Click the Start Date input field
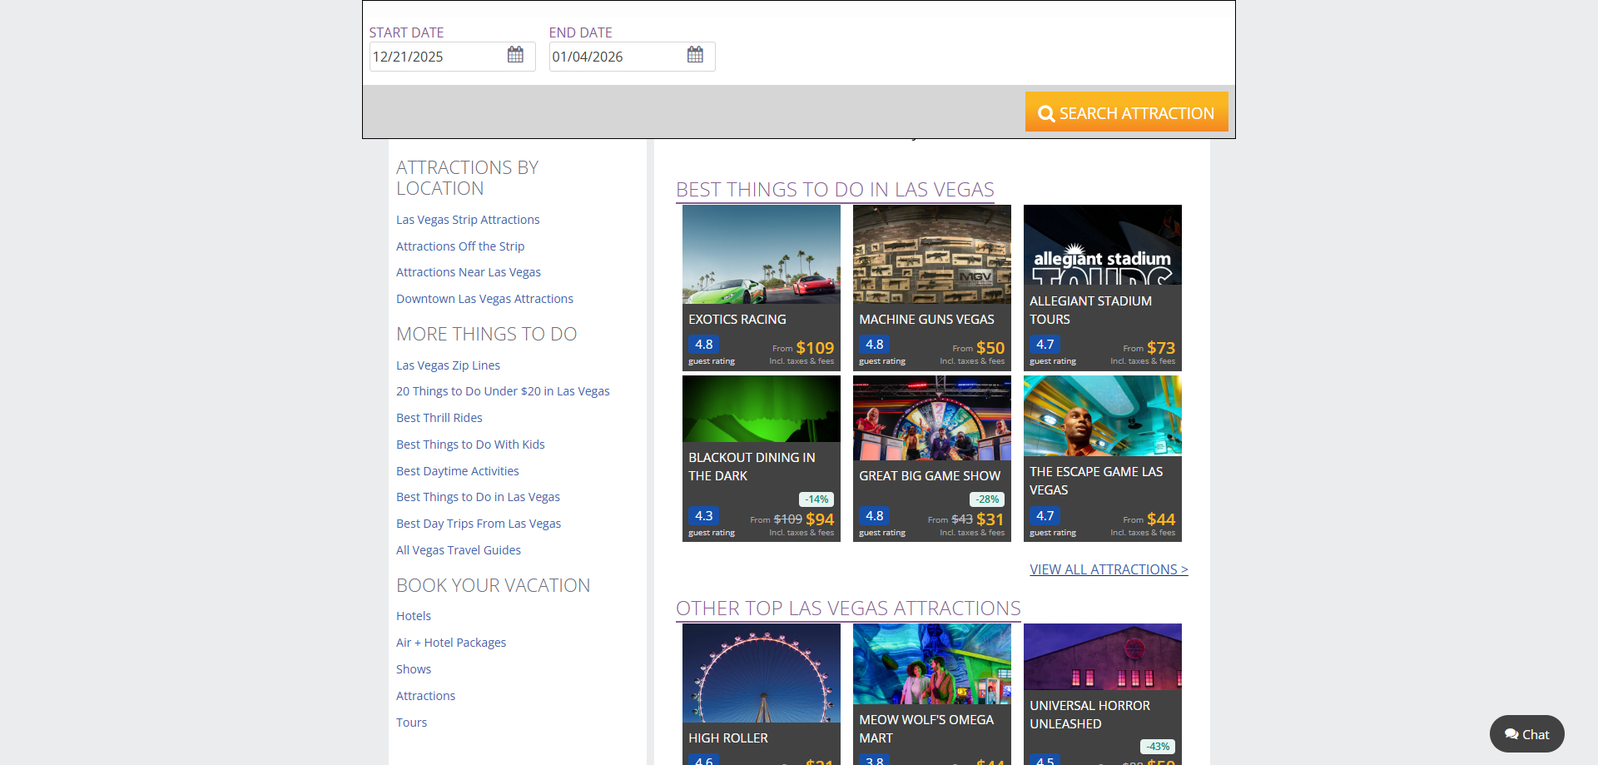 (435, 57)
